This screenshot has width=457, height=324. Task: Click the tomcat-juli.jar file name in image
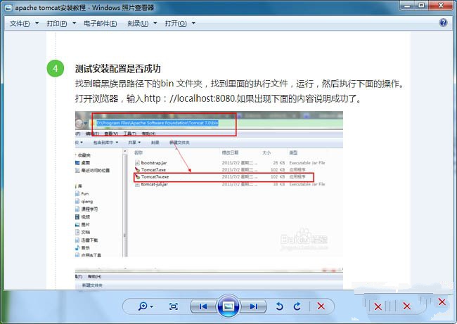click(x=155, y=184)
